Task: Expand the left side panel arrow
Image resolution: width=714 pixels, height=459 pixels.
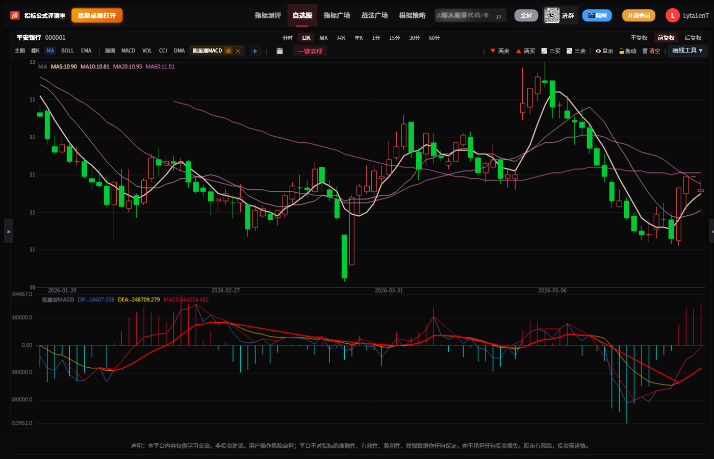Action: pyautogui.click(x=8, y=231)
